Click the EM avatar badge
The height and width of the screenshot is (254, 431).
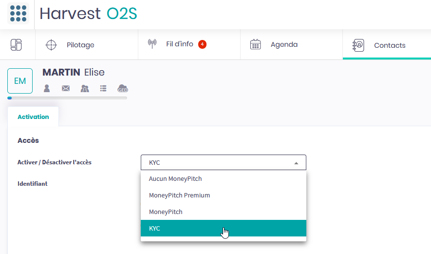20,81
